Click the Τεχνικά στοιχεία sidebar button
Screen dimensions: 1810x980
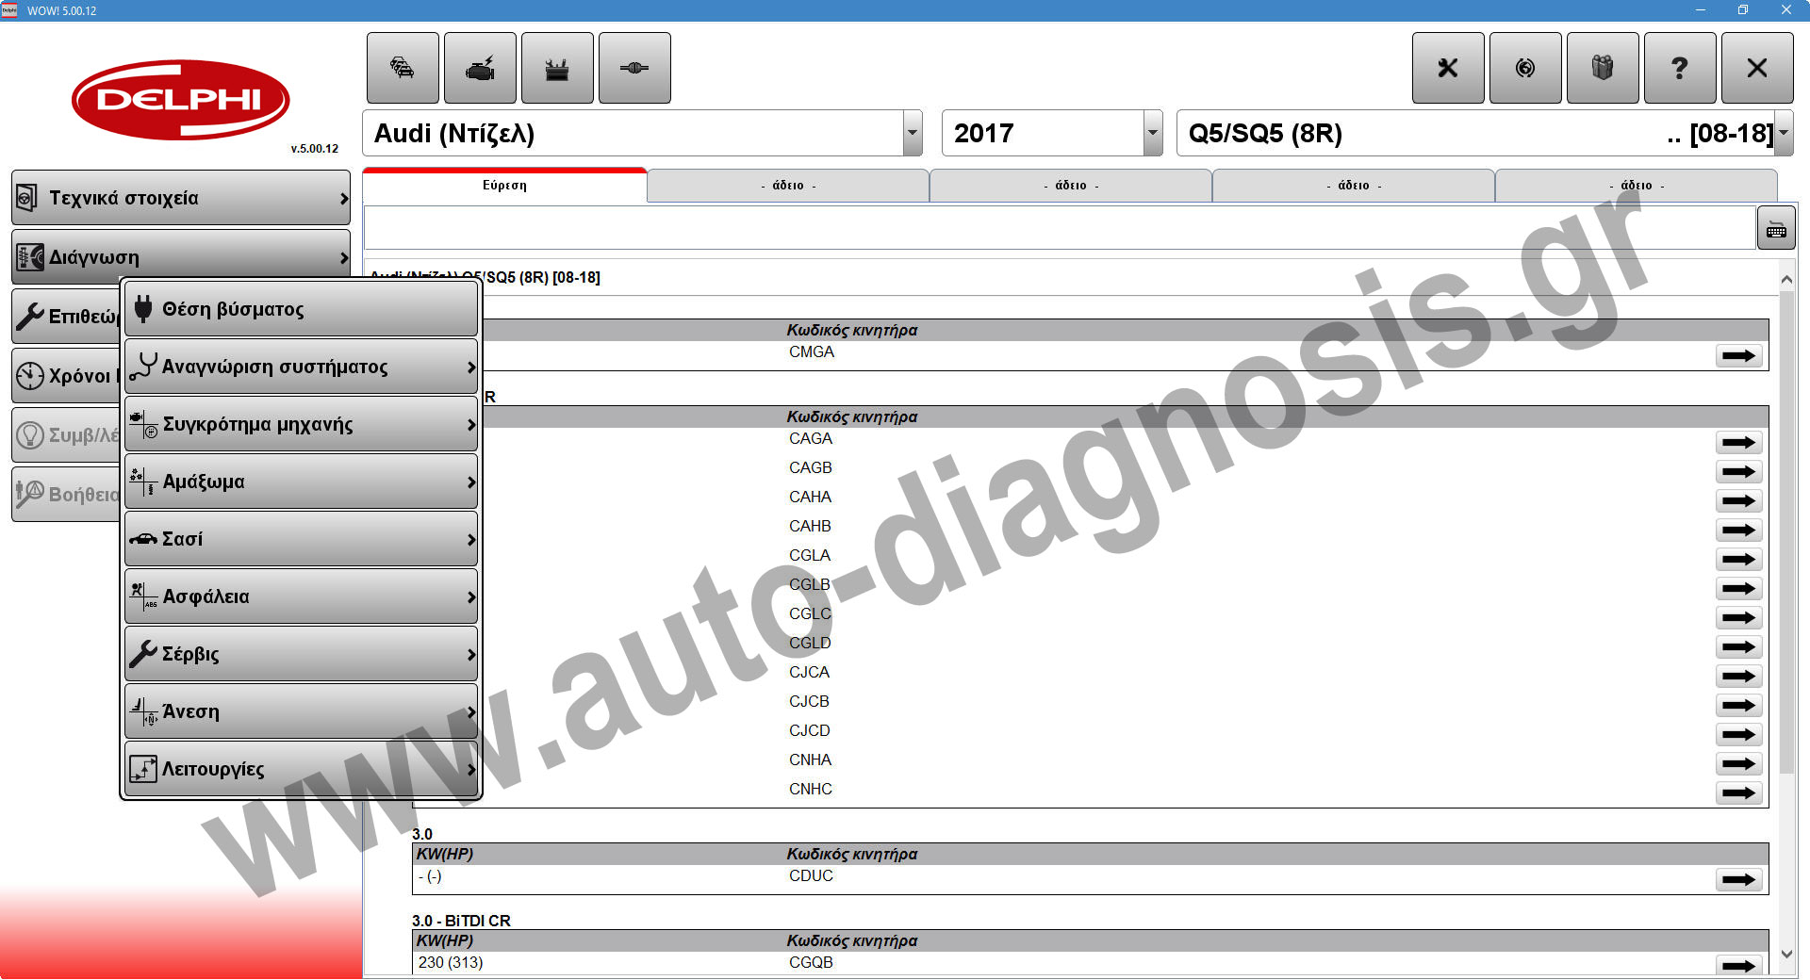pos(181,198)
